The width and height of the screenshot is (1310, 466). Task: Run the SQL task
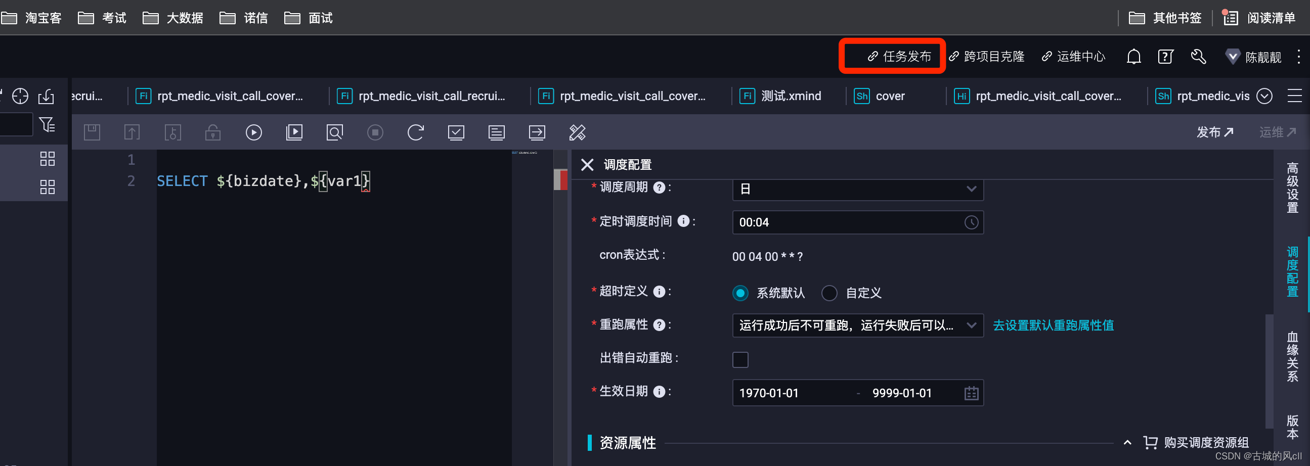click(x=254, y=132)
